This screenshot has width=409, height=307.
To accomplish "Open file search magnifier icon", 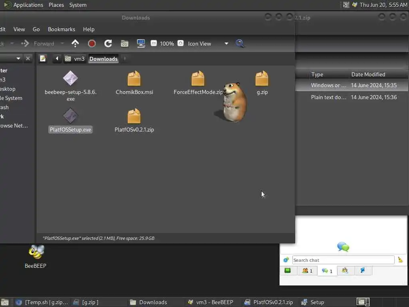I will click(240, 43).
